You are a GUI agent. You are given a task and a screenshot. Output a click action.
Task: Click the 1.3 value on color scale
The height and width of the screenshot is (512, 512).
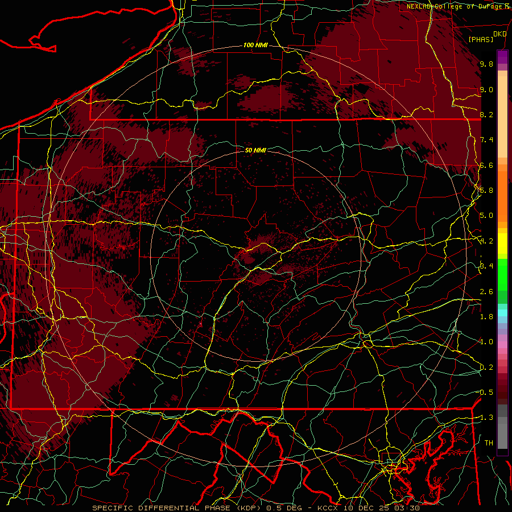(485, 418)
